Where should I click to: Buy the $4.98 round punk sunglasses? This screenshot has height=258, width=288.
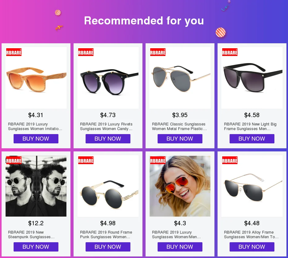coord(108,247)
